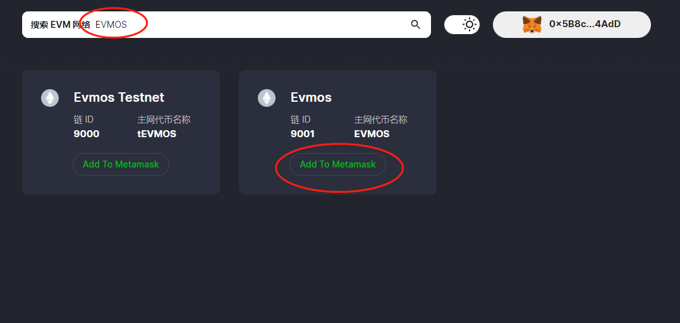
Task: Click the EVMOS currency value in Evmos card
Action: (x=372, y=134)
